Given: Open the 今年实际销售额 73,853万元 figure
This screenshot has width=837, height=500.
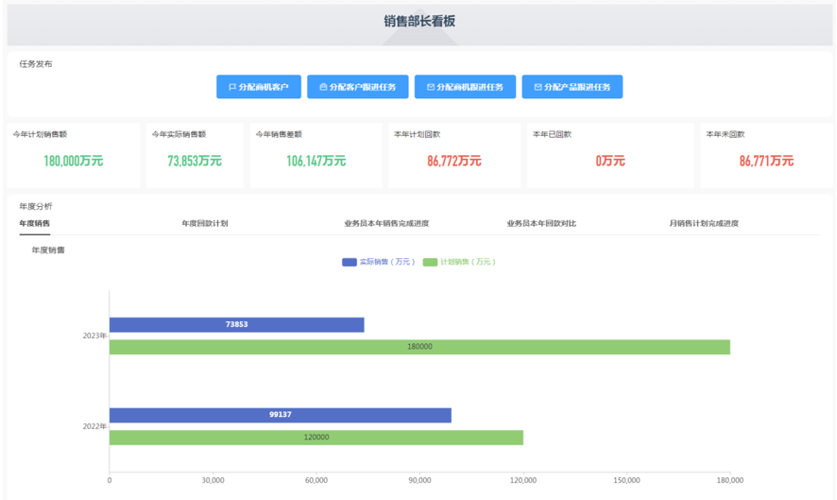Looking at the screenshot, I should click(x=195, y=162).
